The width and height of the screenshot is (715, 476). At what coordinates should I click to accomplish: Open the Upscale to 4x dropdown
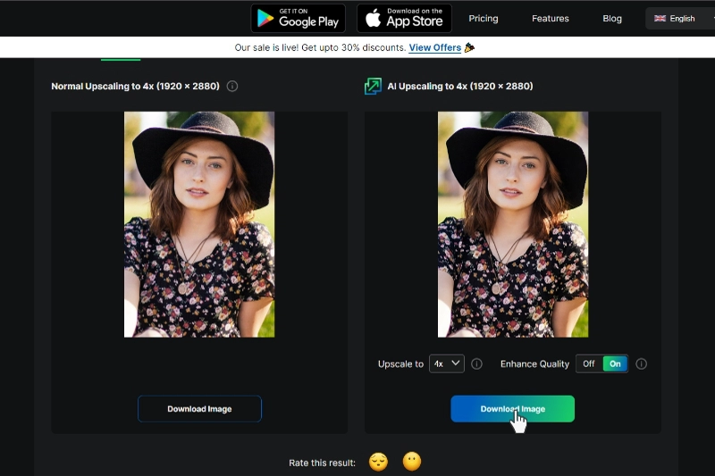[446, 363]
